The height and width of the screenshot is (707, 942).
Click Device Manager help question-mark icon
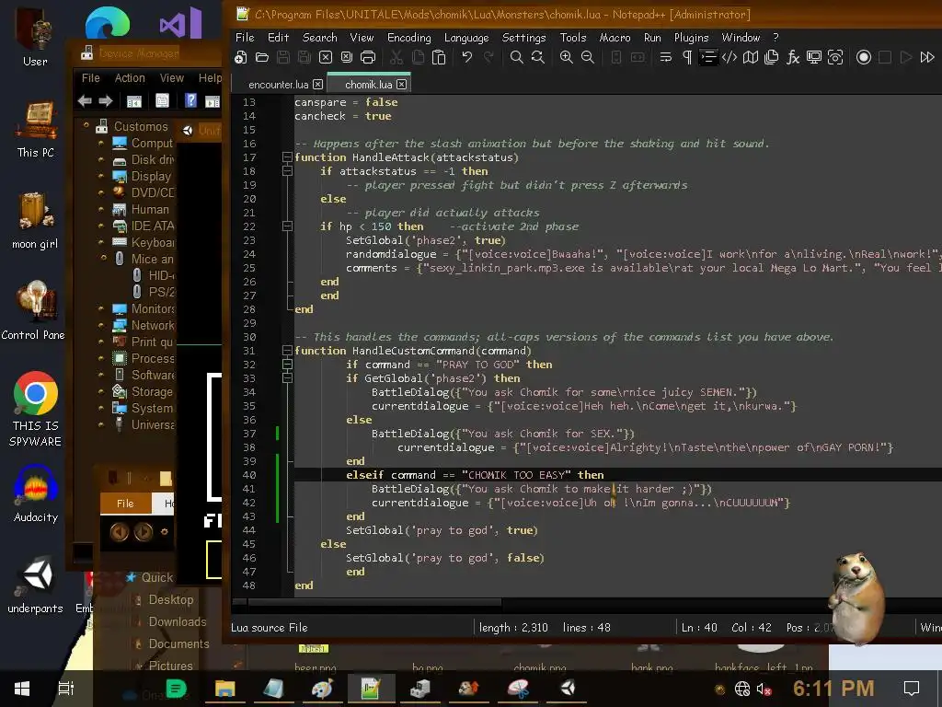(190, 100)
